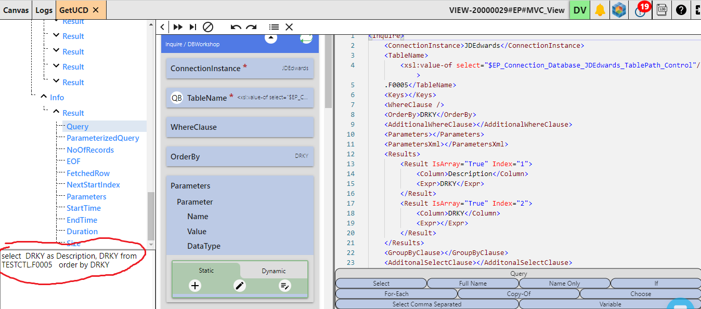Close the GetUCD tab
The image size is (701, 309).
pos(96,10)
